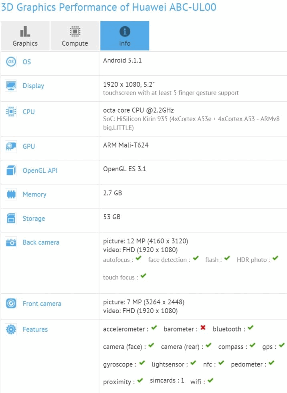The height and width of the screenshot is (393, 287).
Task: Open the Storage label link
Action: click(34, 219)
